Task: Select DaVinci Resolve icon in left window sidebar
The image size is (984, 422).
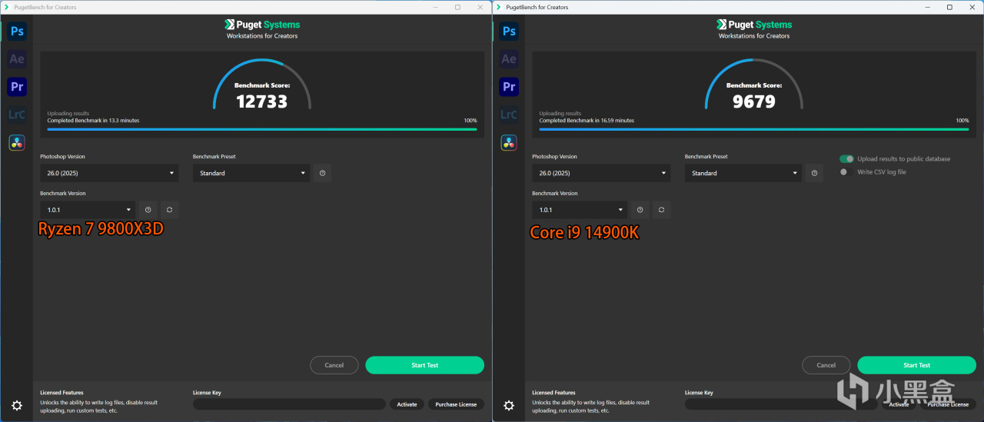Action: (17, 142)
